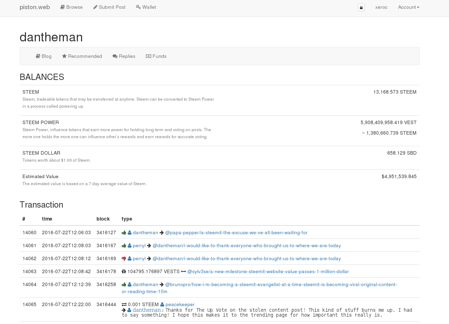This screenshot has height=324, width=449.
Task: Click the user icon in row 14060
Action: point(129,232)
